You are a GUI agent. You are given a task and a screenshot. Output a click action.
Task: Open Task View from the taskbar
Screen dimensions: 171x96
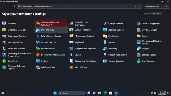pyautogui.click(x=89, y=93)
